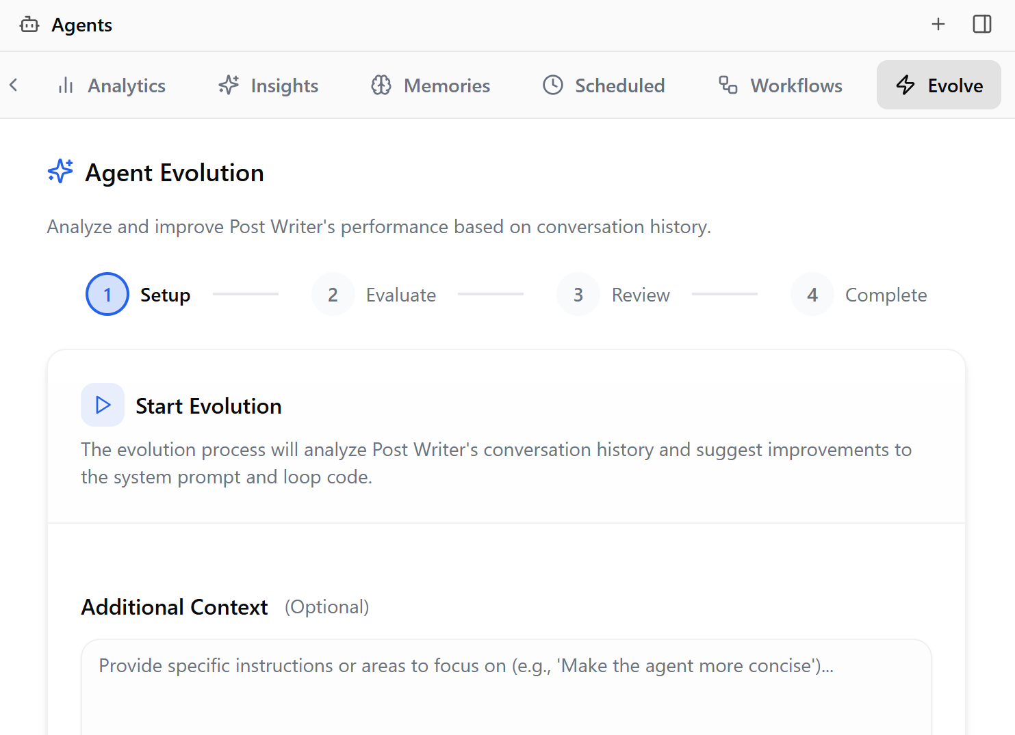This screenshot has height=735, width=1015.
Task: Open the Analytics tab
Action: pos(112,85)
